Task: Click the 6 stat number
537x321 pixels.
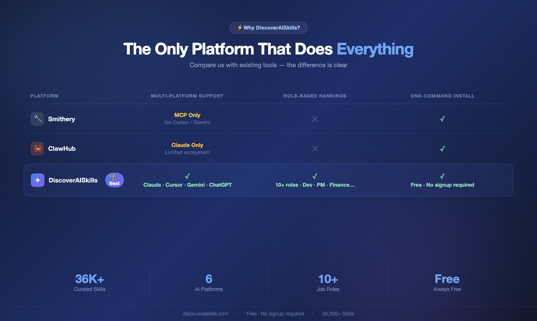Action: [209, 279]
